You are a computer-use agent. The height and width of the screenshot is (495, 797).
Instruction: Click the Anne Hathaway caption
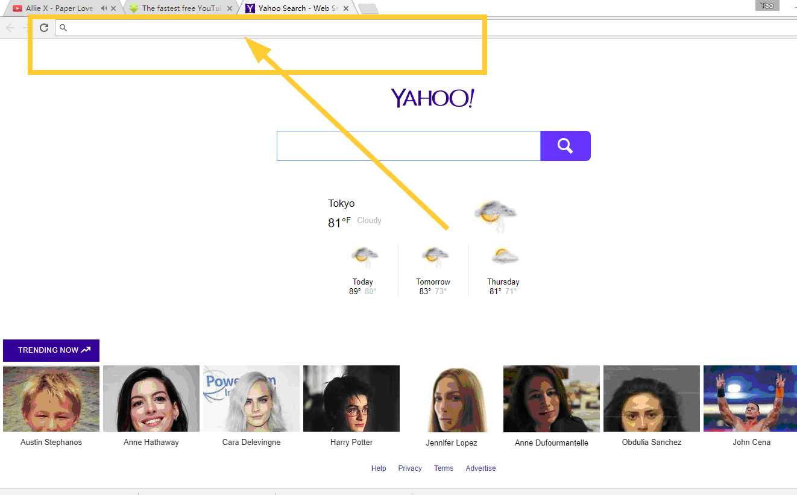[151, 443]
